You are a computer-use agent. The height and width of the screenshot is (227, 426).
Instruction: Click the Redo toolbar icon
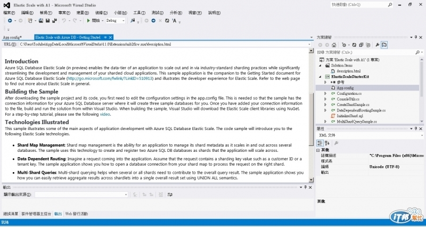tap(75, 21)
